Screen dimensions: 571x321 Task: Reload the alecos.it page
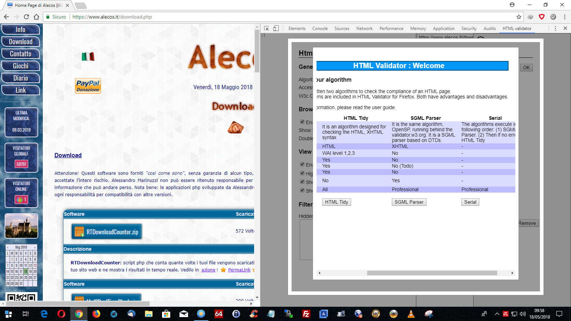pyautogui.click(x=26, y=17)
